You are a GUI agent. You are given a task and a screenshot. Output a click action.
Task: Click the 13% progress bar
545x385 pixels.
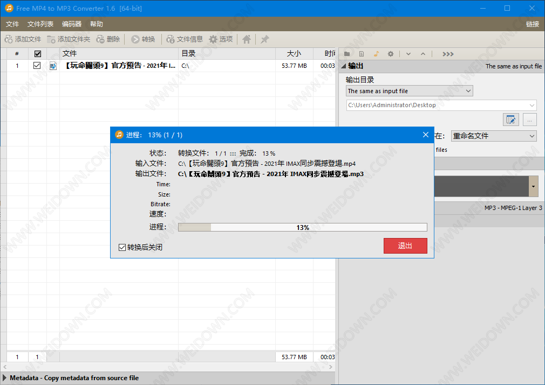(302, 227)
